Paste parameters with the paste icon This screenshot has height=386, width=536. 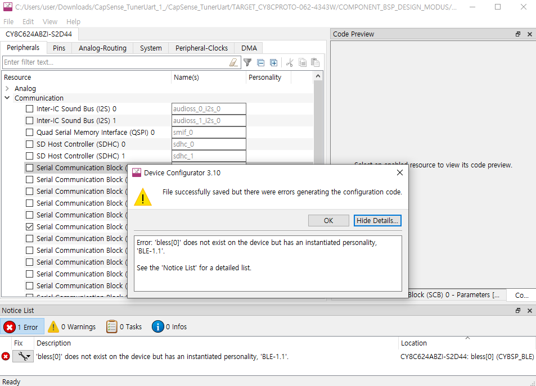coord(316,62)
